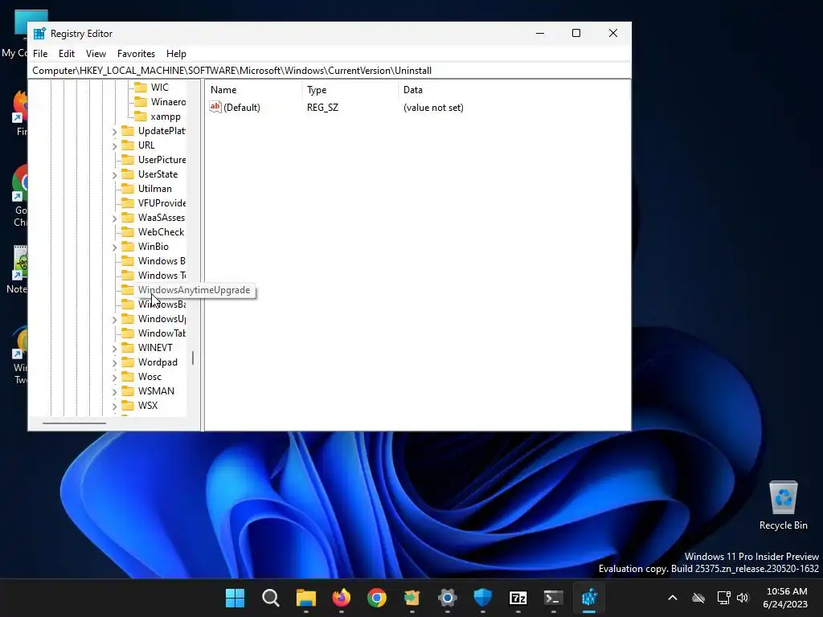Screen dimensions: 823x617
Task: Select the WindowsBa key
Action: [162, 304]
